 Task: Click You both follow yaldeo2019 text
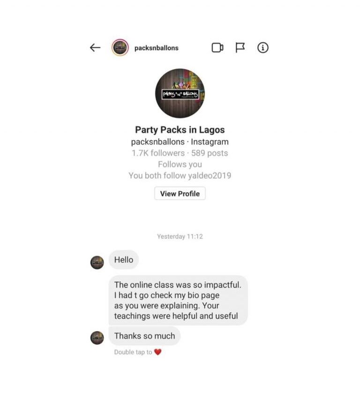(180, 175)
